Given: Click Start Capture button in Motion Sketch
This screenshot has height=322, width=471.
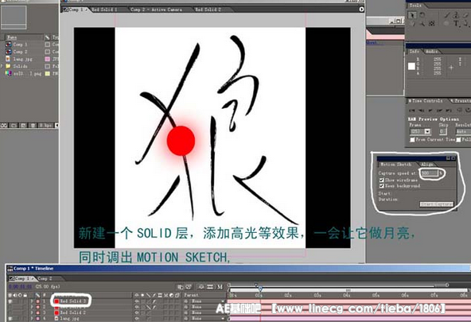Looking at the screenshot, I should 436,204.
